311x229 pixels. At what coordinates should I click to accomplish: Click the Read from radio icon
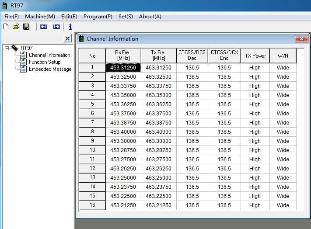coord(43,27)
